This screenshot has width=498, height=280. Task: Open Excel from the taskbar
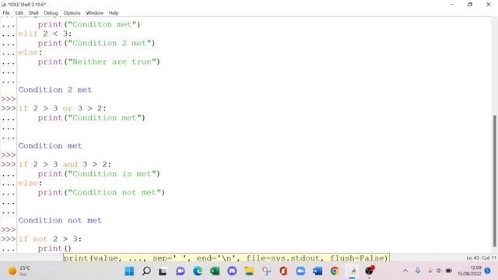[215, 271]
